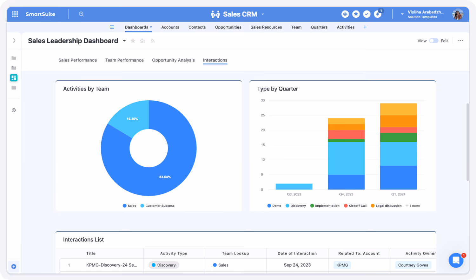Click the RSS feed icon beside title
This screenshot has width=476, height=280.
click(153, 41)
